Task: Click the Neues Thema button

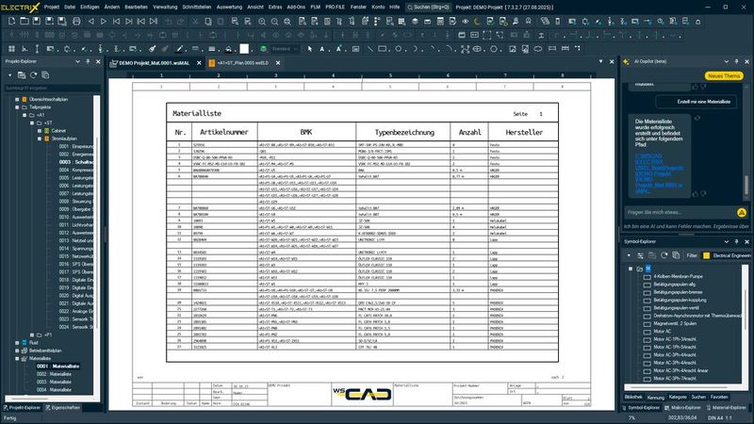Action: (724, 76)
